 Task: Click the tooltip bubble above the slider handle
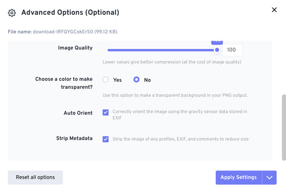pos(217,42)
